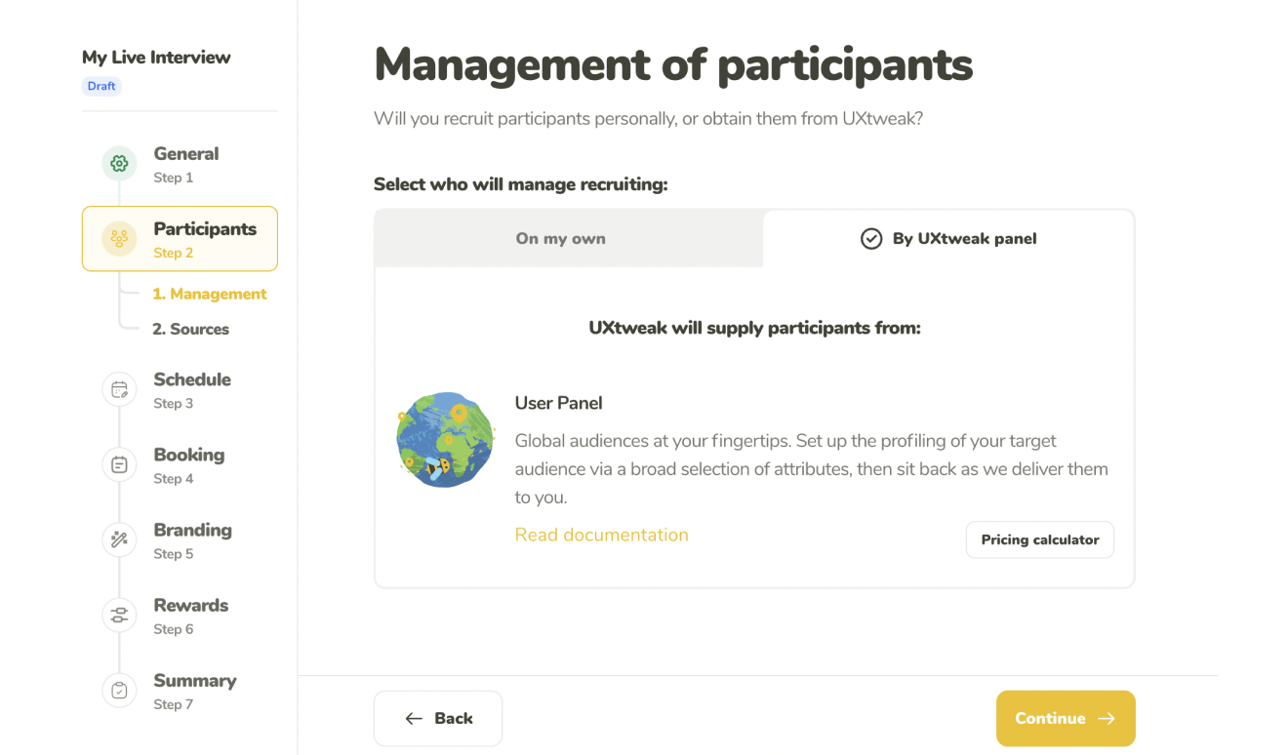
Task: Click the Branding step magic wand icon
Action: click(x=119, y=539)
